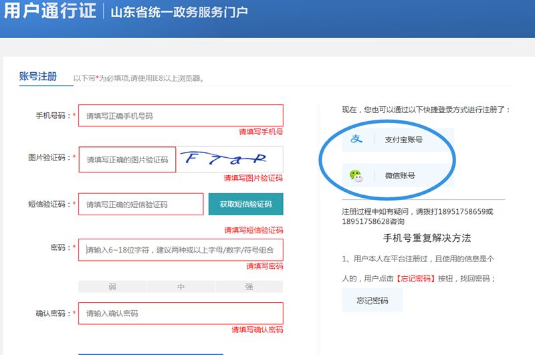535x355 pixels.
Task: Click the 图片验证码 field label
Action: pyautogui.click(x=49, y=157)
